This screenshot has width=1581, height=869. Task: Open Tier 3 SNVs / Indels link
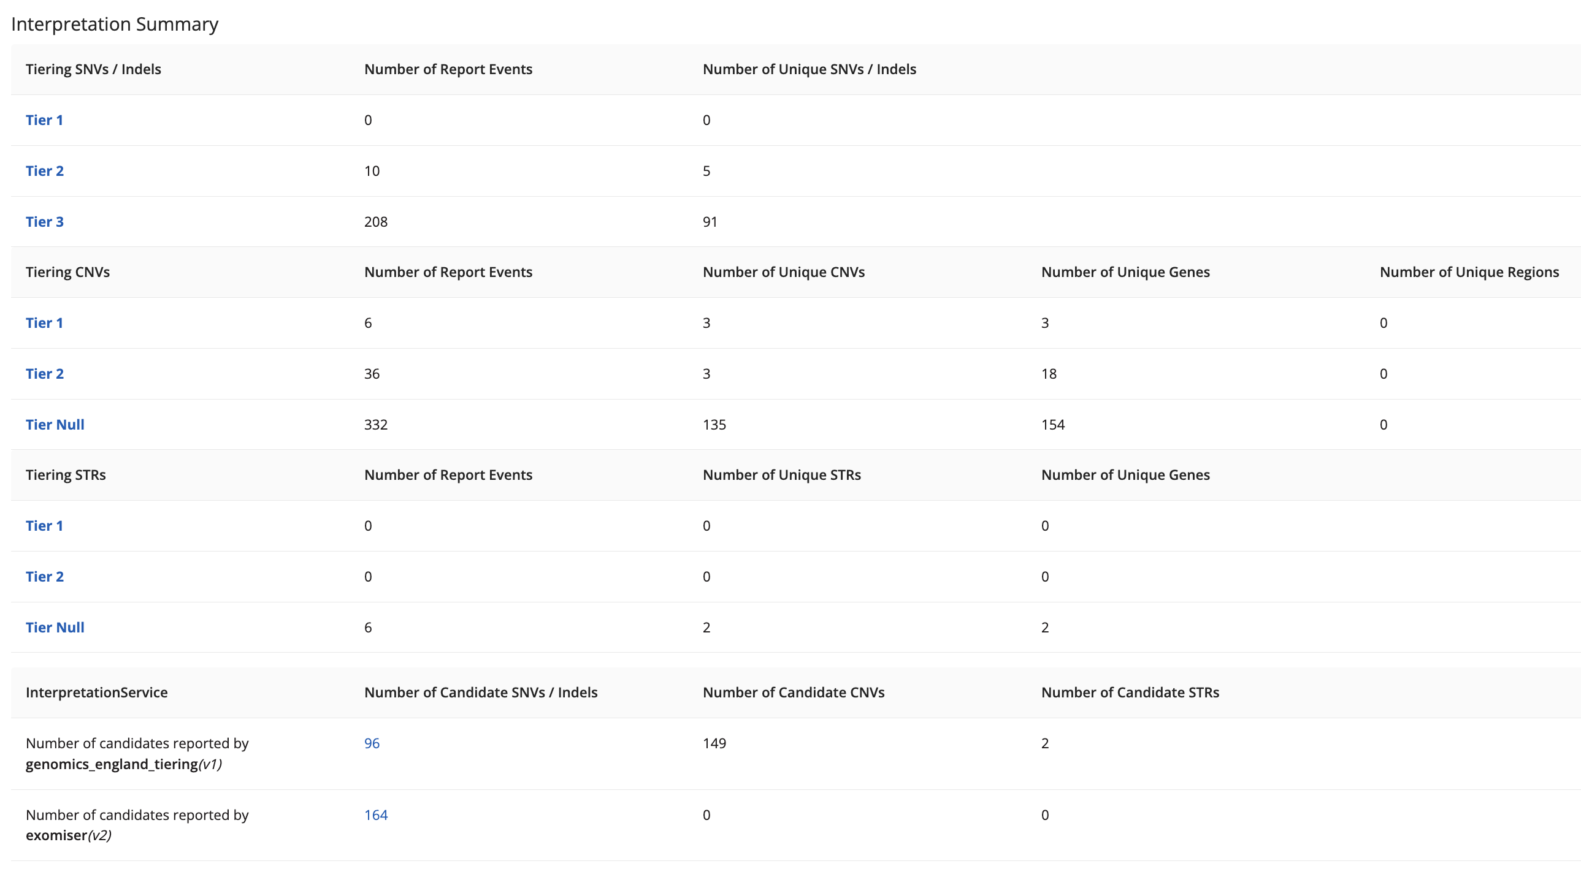click(x=45, y=222)
